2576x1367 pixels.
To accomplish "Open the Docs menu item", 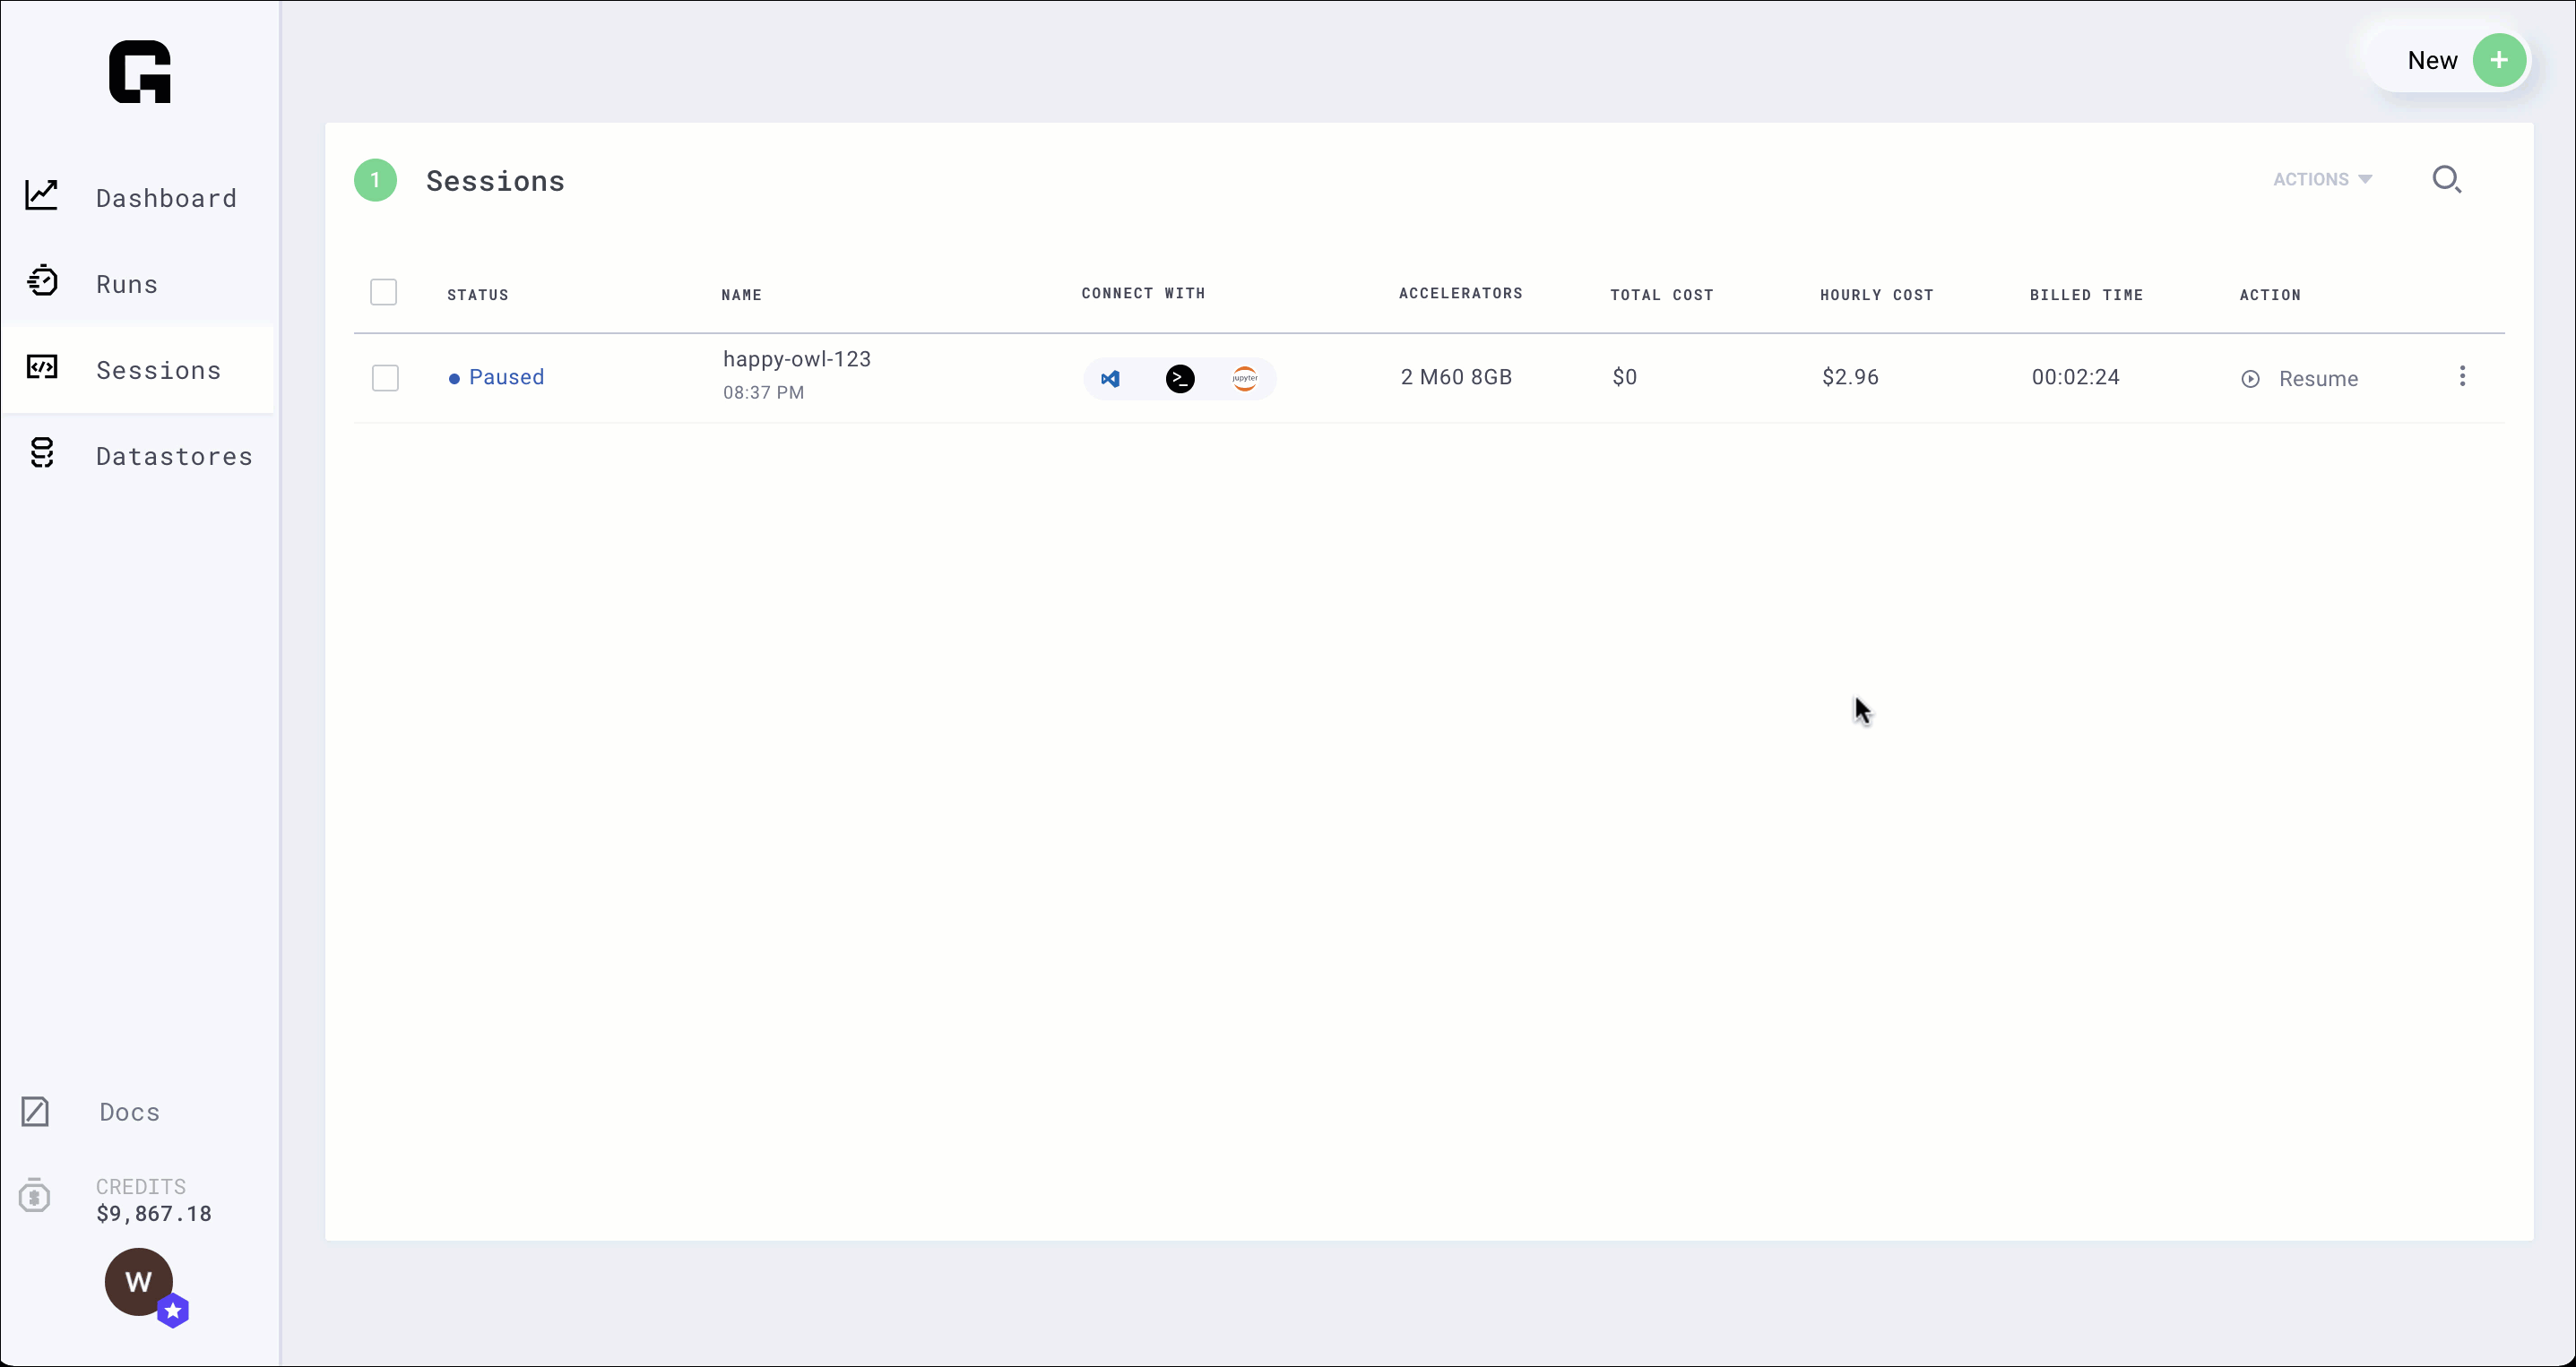I will (x=130, y=1111).
